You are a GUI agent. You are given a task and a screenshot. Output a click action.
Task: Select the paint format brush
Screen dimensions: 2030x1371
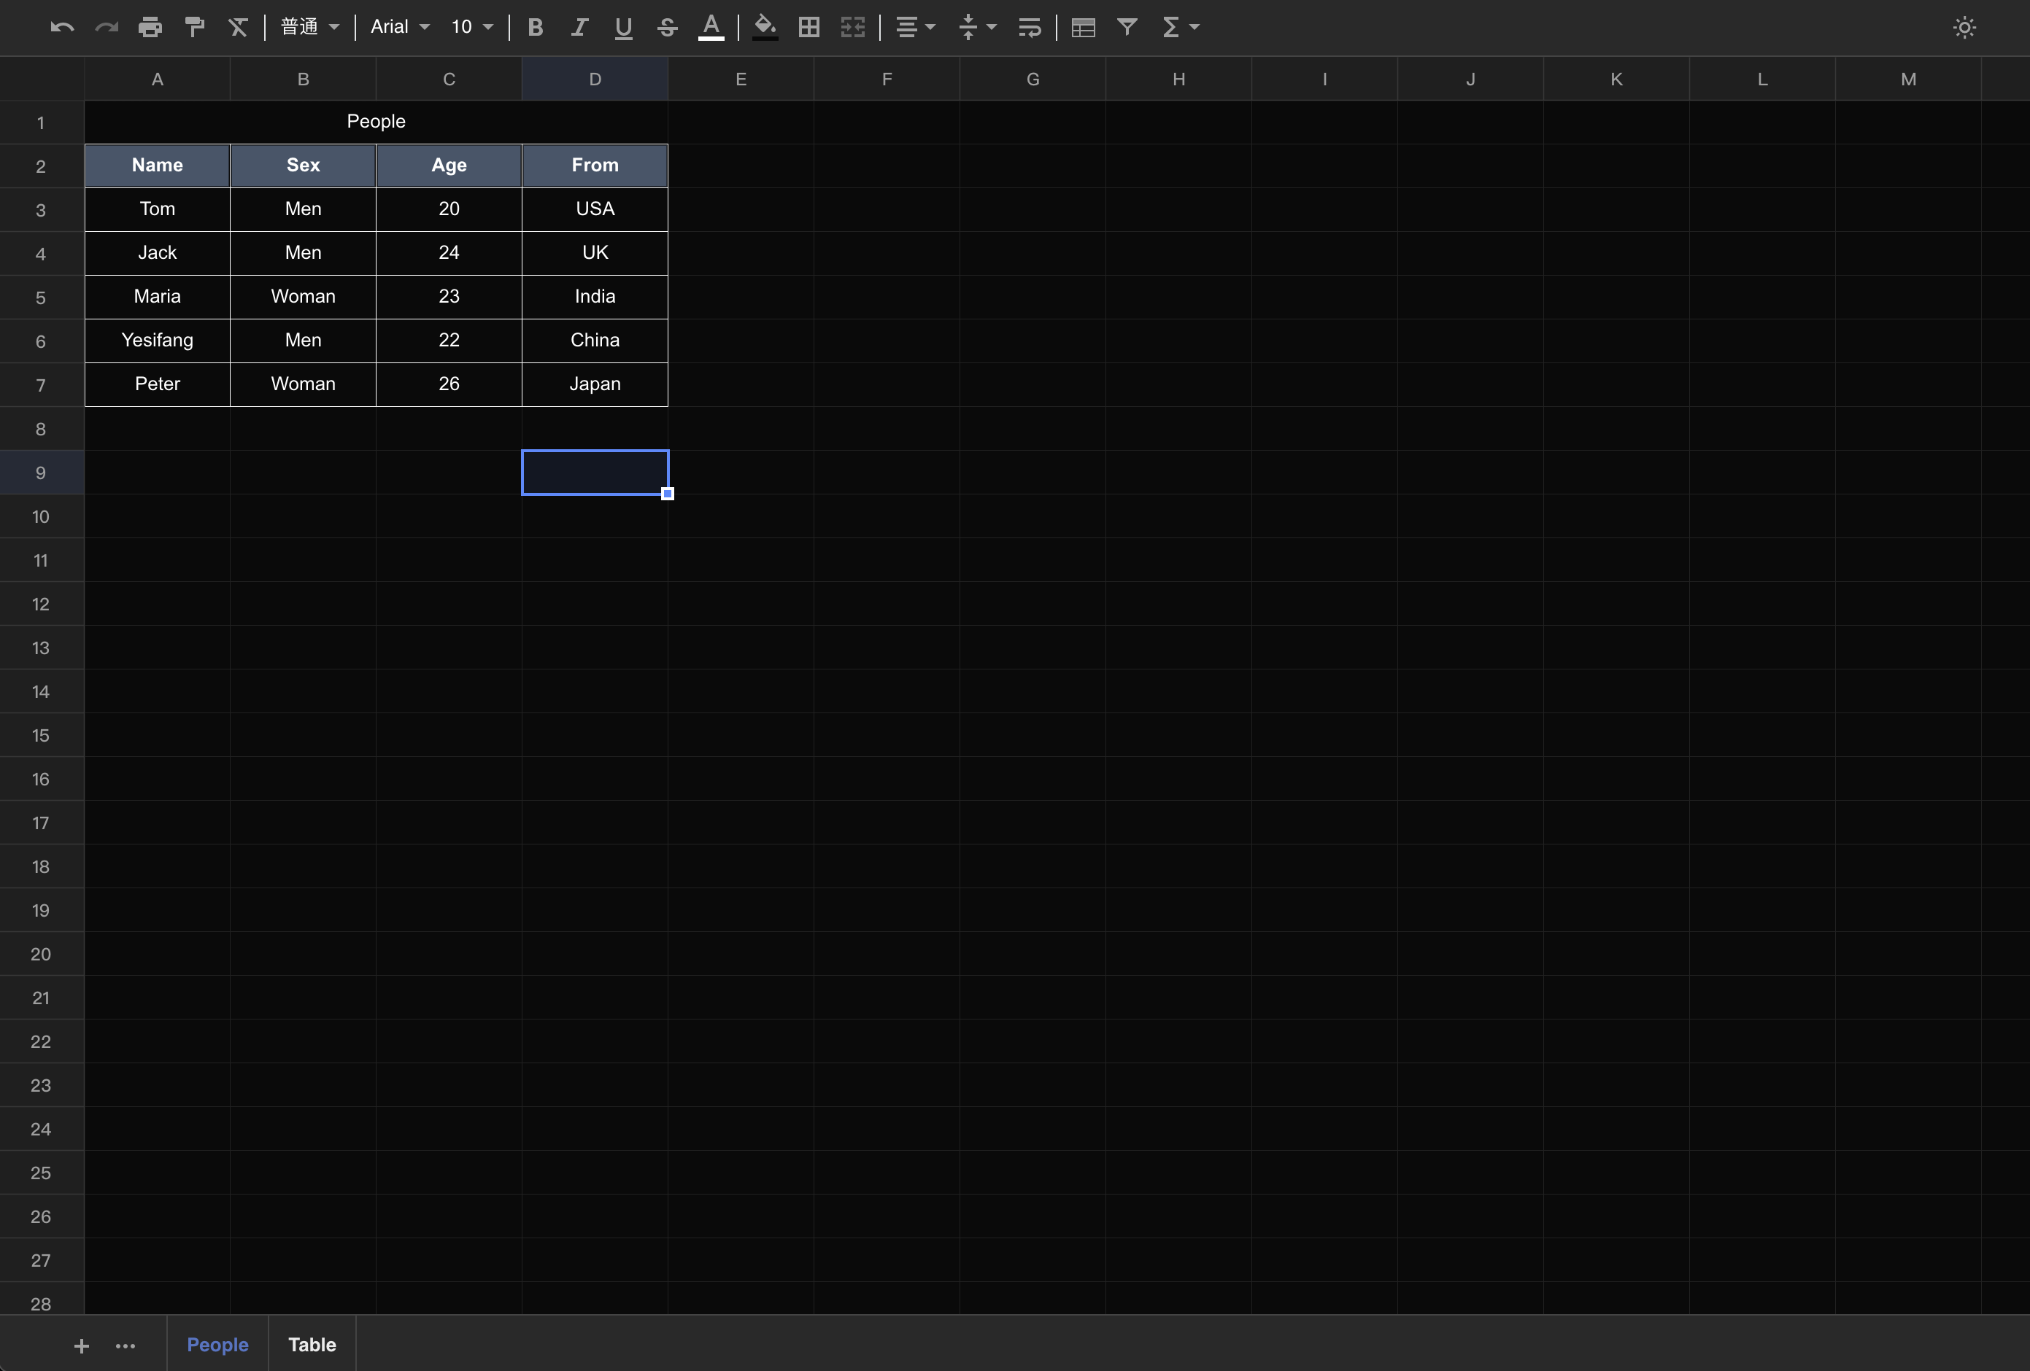pos(195,27)
